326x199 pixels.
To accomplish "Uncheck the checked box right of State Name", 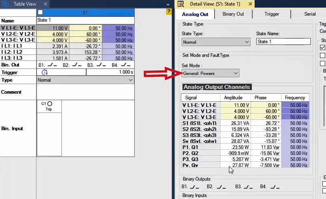I will [323, 48].
